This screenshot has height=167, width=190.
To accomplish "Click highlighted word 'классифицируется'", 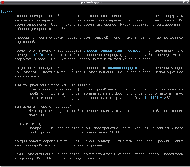I will 124,68.
